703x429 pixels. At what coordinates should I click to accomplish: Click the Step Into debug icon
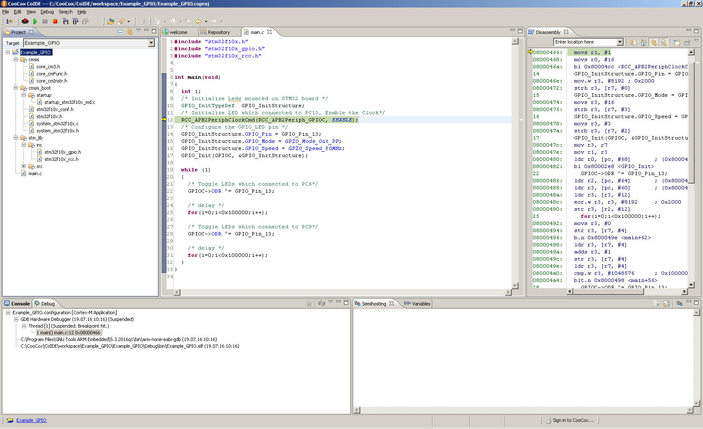point(66,21)
